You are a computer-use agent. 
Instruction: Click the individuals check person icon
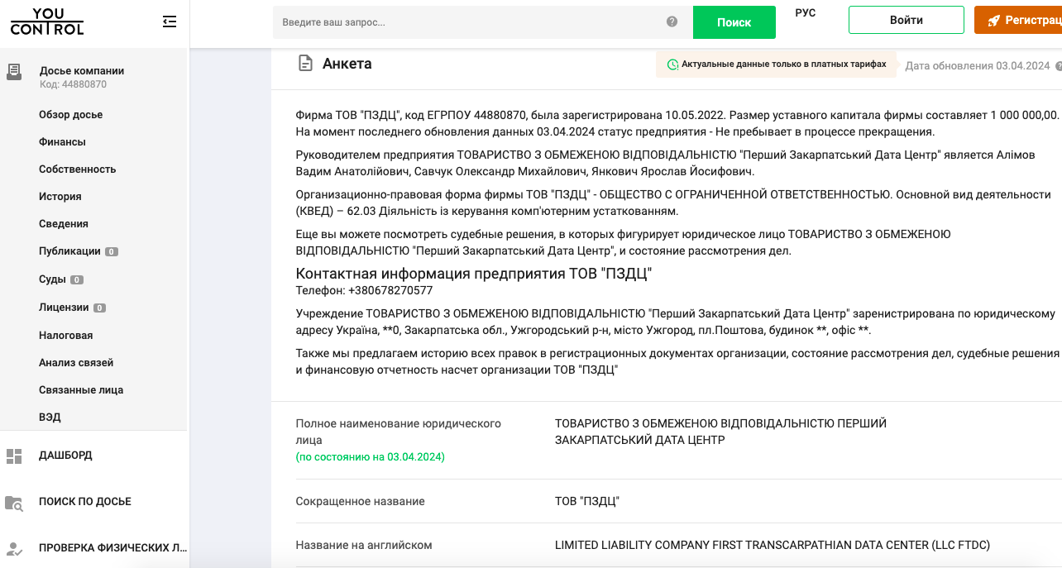click(14, 548)
